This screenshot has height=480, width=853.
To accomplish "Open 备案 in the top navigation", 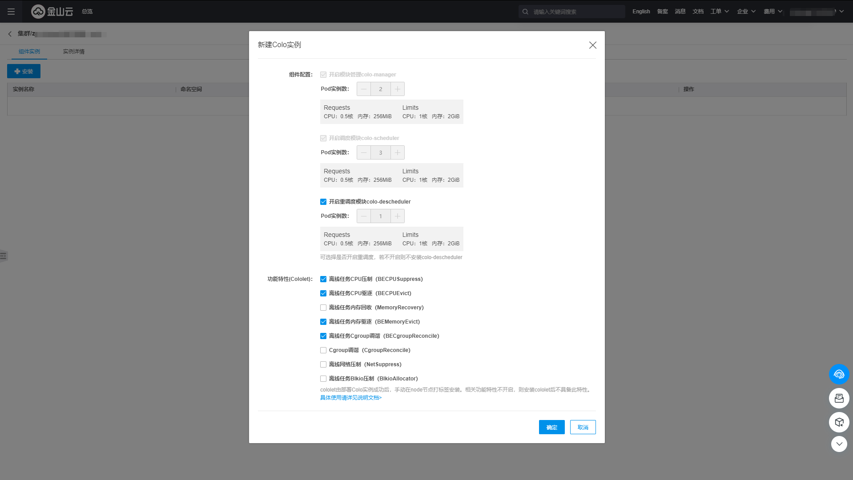I will [x=662, y=12].
